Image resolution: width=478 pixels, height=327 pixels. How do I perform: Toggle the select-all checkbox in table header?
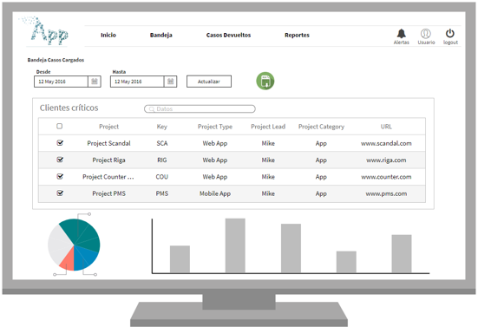[60, 126]
